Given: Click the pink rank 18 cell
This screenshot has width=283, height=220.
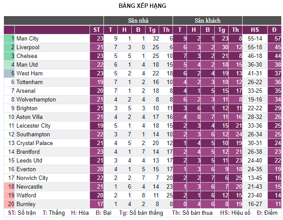Looking at the screenshot, I should pyautogui.click(x=9, y=186).
